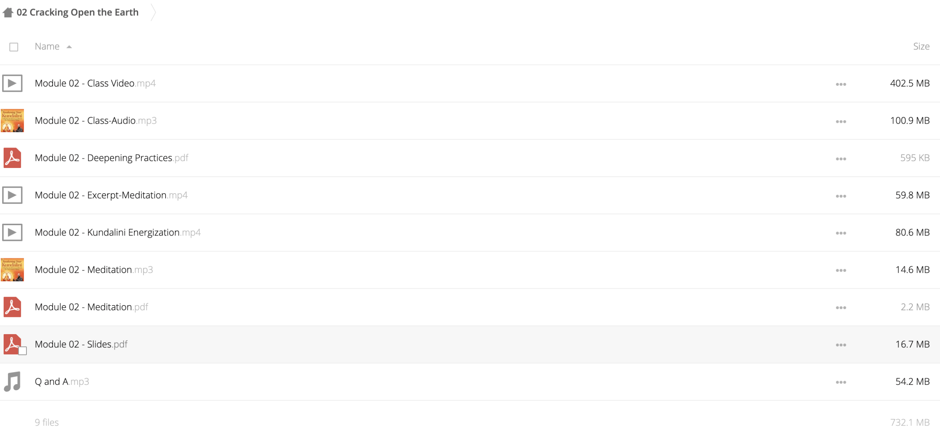Click the Kundalini album thumbnail for Meditation.mp3

[12, 270]
